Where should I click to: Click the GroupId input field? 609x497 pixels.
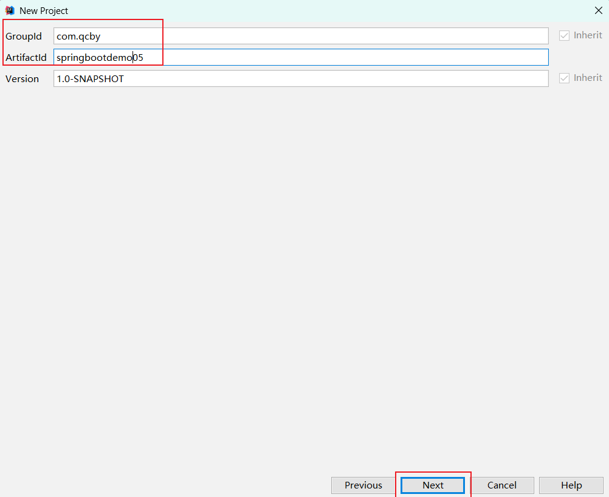point(301,36)
